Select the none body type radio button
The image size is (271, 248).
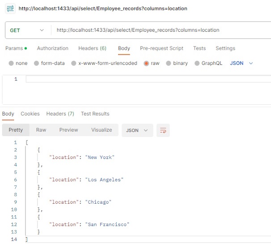(11, 63)
